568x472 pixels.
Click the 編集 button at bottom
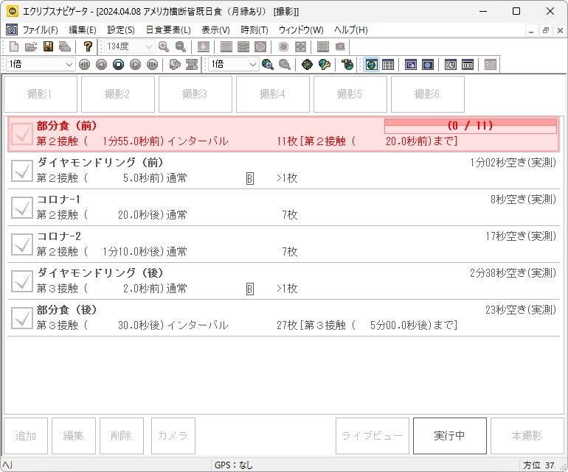(x=74, y=436)
